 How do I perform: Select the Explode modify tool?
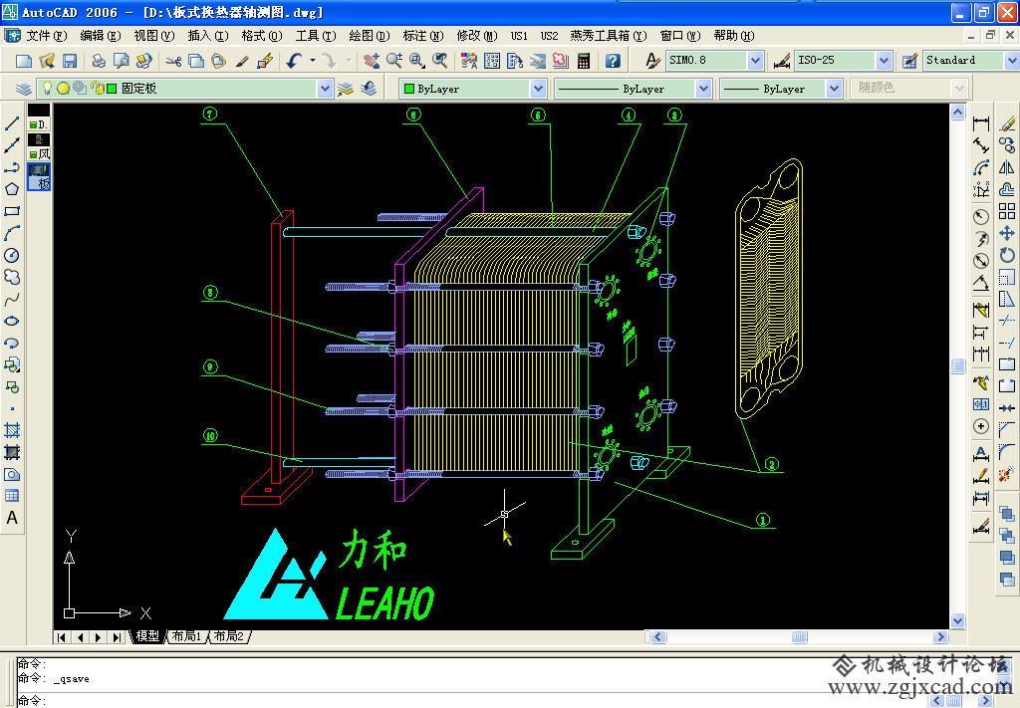1007,473
